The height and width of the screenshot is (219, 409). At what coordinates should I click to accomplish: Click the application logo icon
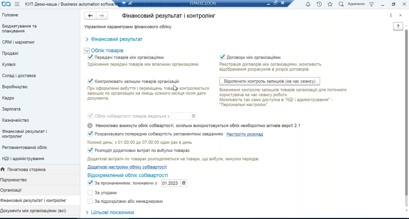coord(6,4)
